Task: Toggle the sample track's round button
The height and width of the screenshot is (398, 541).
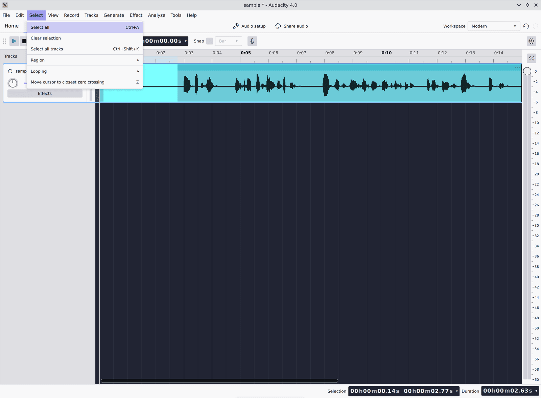Action: pyautogui.click(x=10, y=71)
